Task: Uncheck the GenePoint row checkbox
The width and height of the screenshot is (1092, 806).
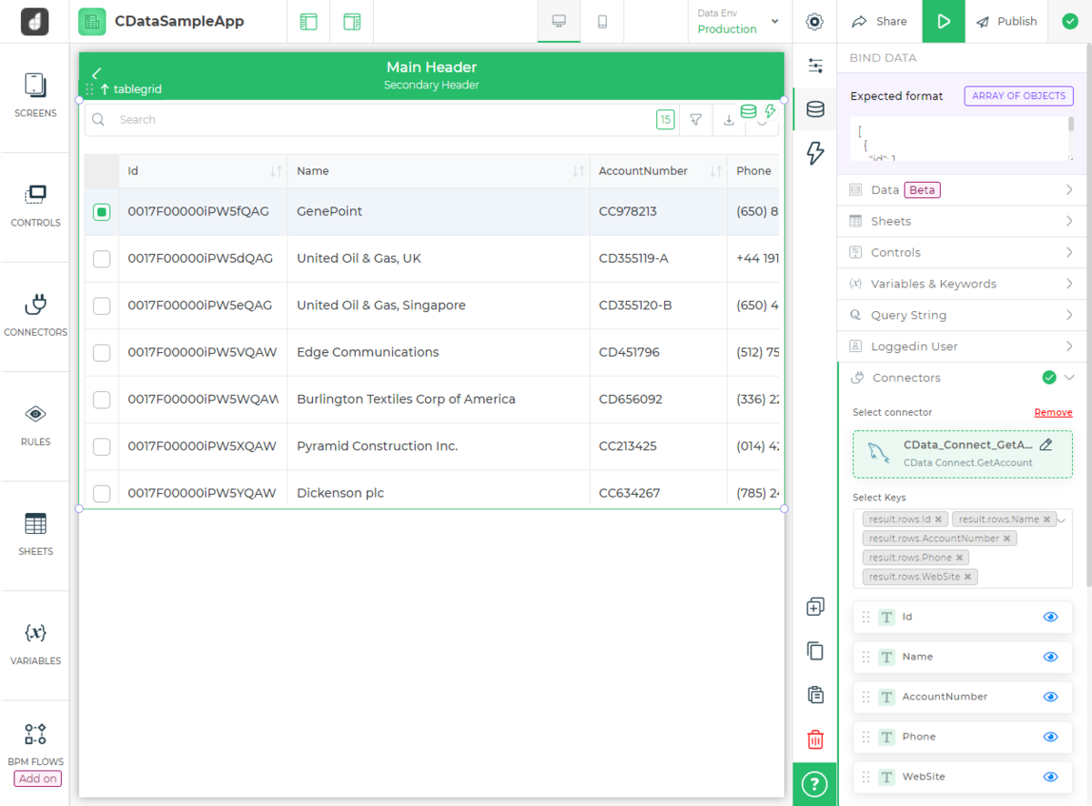Action: (x=102, y=211)
